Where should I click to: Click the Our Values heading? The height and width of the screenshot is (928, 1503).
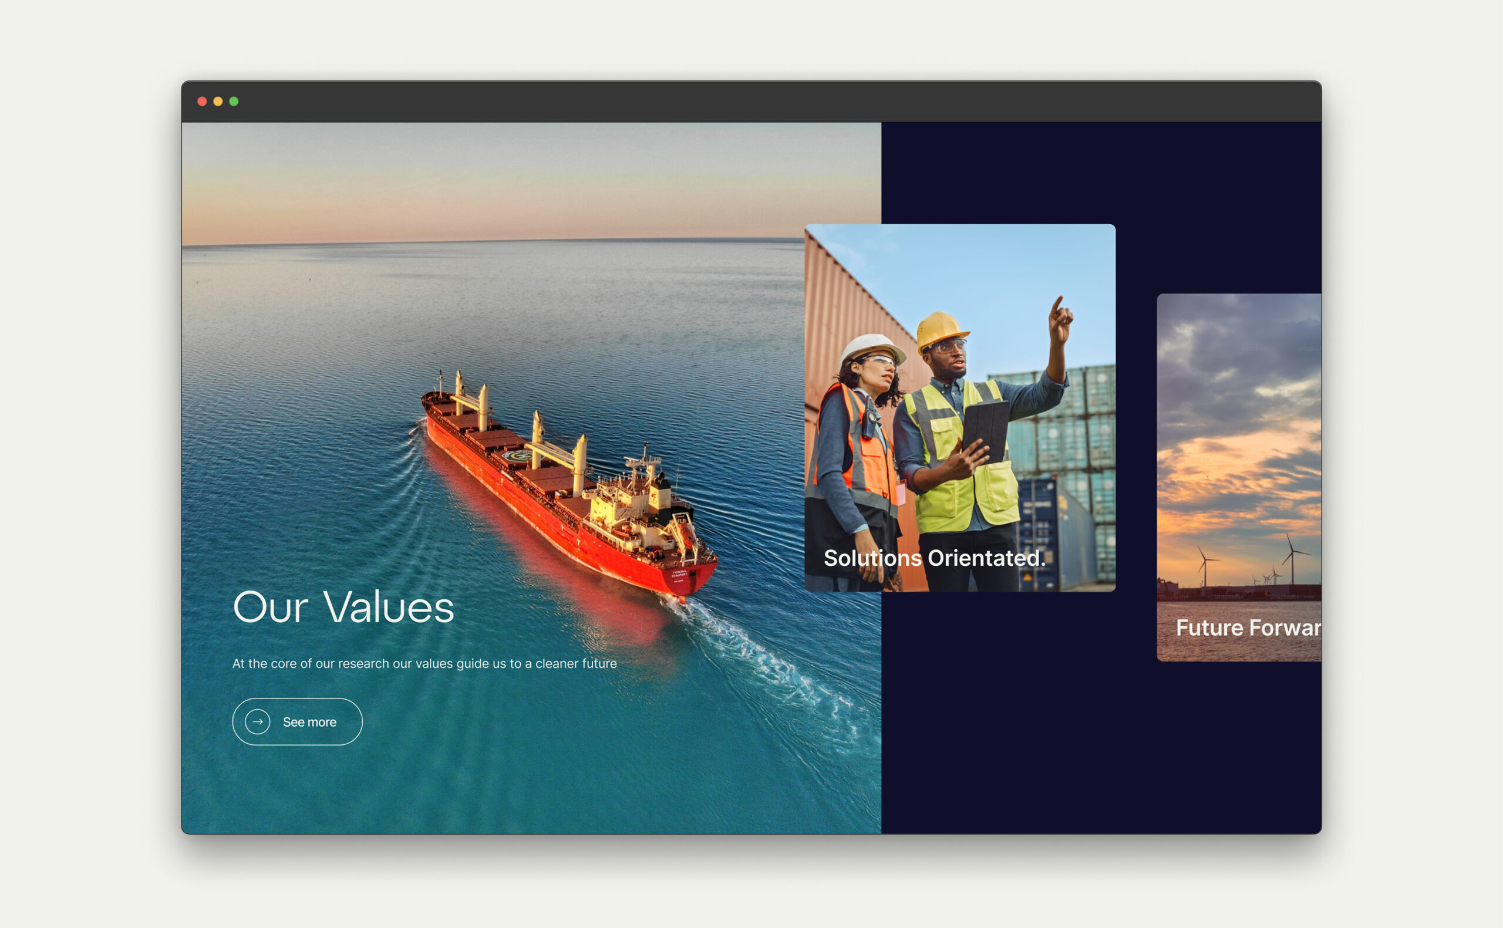[343, 607]
